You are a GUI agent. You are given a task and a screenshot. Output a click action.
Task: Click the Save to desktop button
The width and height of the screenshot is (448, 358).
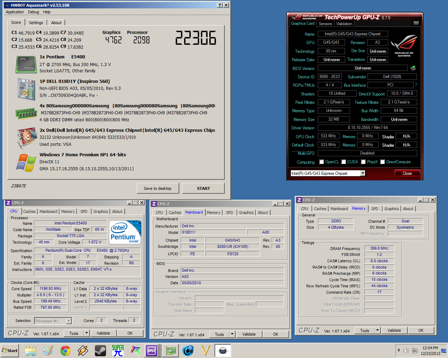157,188
